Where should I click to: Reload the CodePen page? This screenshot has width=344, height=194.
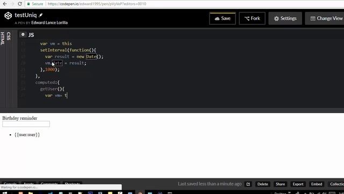tap(20, 4)
